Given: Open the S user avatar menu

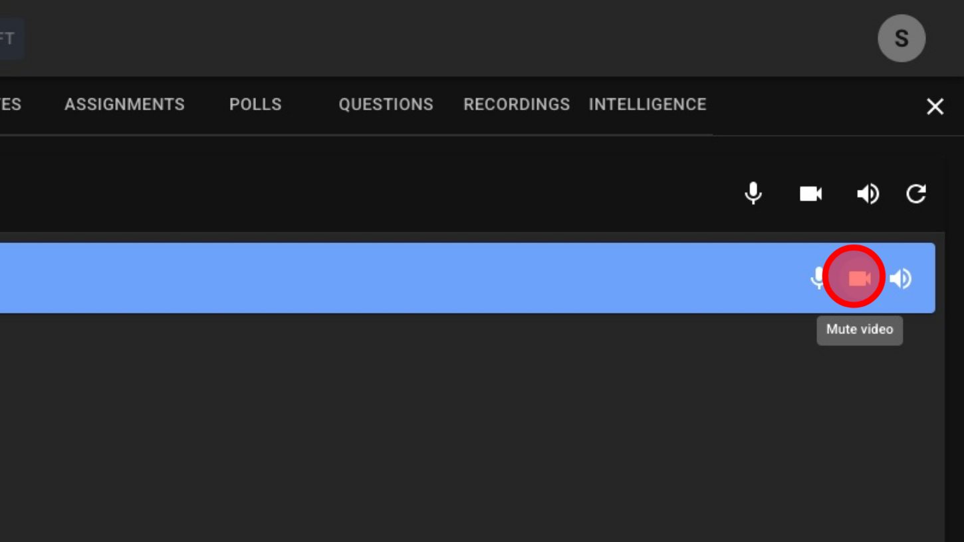Looking at the screenshot, I should coord(902,39).
